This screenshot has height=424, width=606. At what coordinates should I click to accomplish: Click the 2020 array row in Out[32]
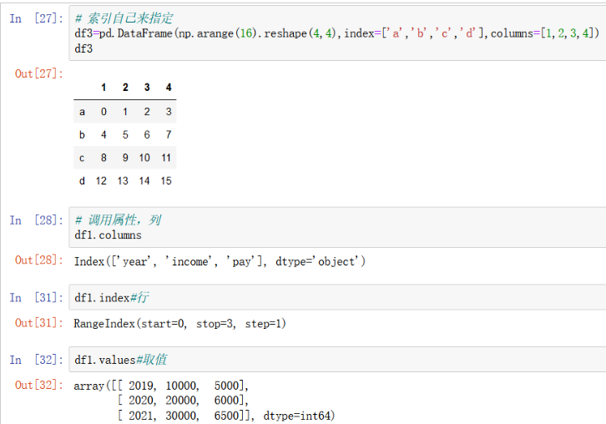(x=183, y=401)
